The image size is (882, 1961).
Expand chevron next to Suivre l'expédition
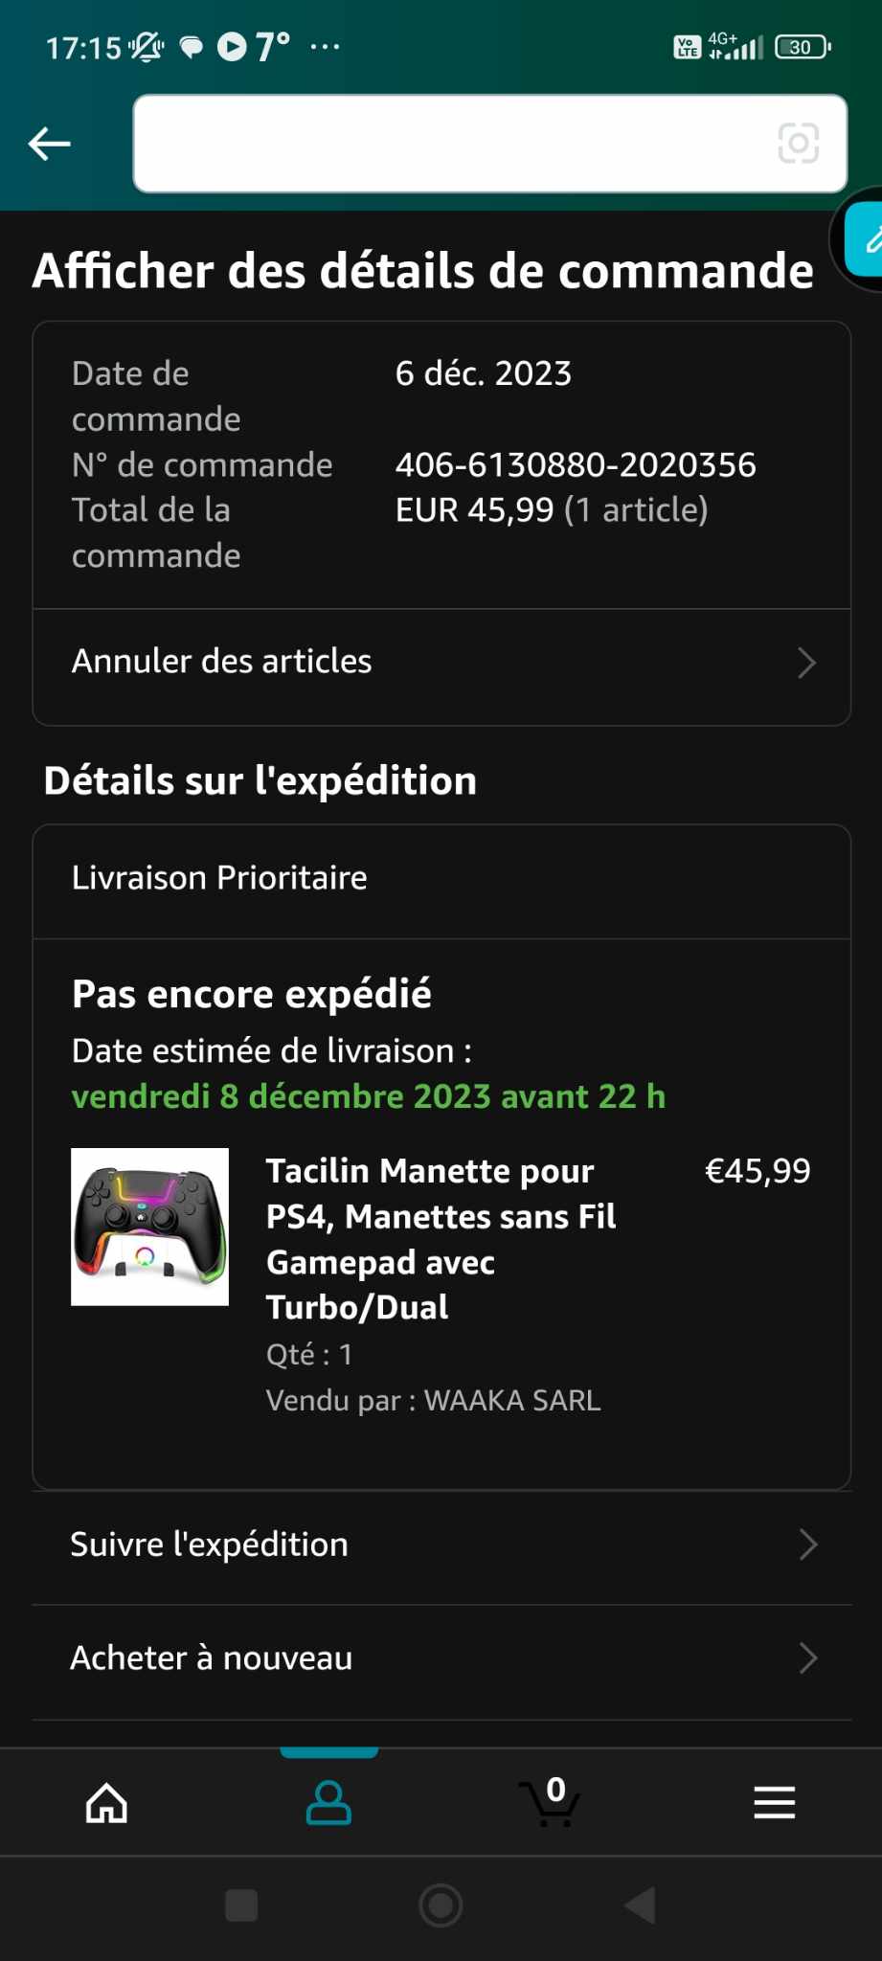(x=807, y=1544)
